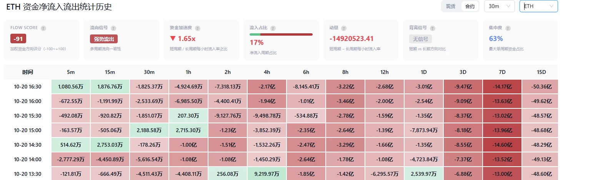Click the 10-20 15:00 time row label
593x180 pixels.
(x=28, y=130)
